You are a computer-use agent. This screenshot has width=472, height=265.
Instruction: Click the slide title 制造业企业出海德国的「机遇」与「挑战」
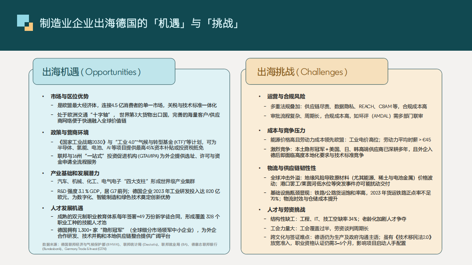tap(139, 23)
